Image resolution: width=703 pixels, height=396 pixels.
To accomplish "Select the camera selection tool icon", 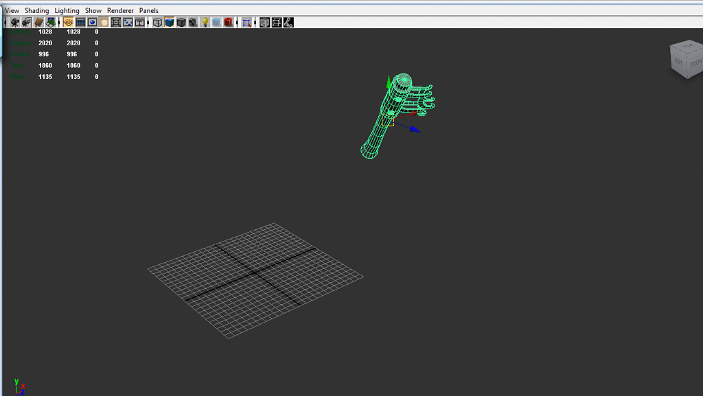I will tap(14, 22).
